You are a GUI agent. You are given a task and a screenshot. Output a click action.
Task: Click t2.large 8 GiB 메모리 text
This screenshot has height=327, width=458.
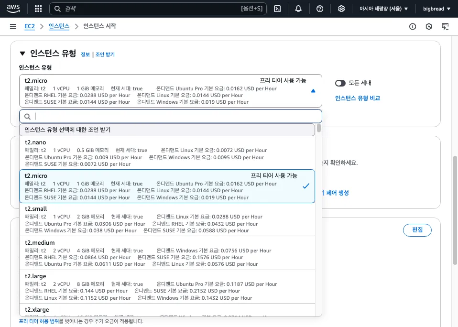point(90,284)
